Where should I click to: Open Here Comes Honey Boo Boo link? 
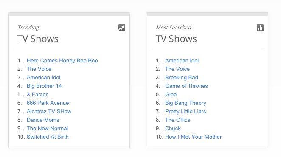point(62,61)
